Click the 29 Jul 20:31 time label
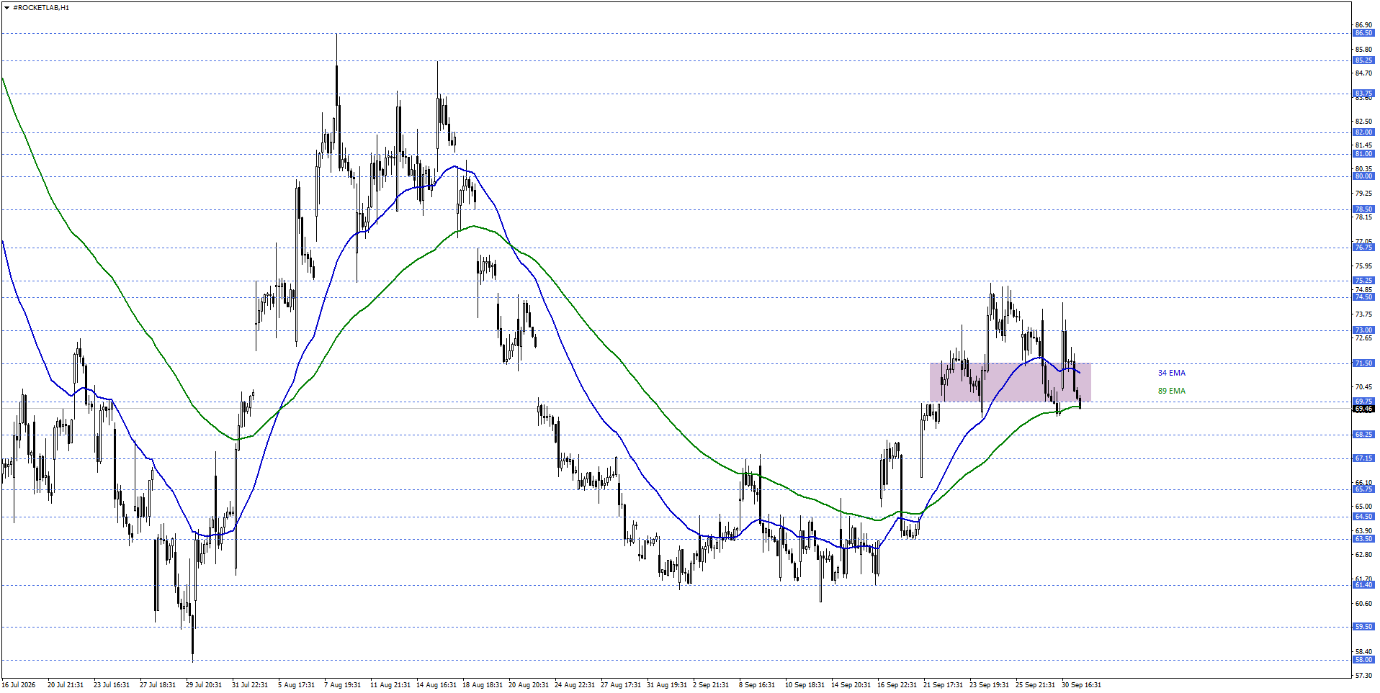Screen dimensions: 1380x693 204,685
